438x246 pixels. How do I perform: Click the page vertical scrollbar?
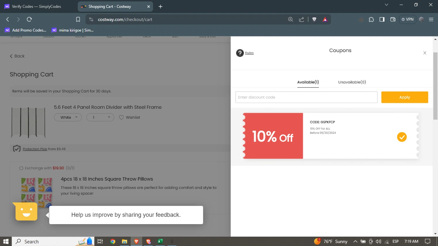(435, 86)
